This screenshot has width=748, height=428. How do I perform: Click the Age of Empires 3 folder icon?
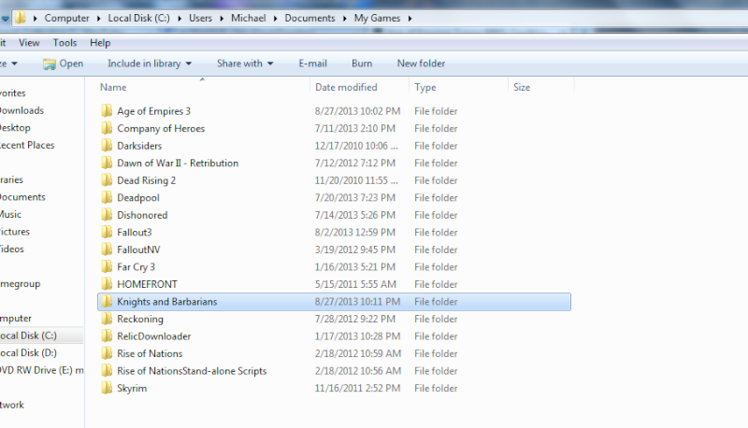[107, 111]
